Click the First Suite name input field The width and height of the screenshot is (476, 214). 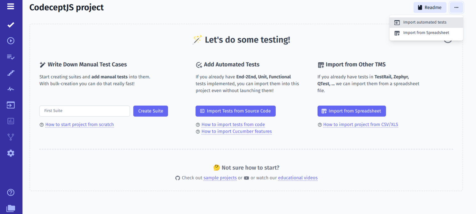click(84, 111)
